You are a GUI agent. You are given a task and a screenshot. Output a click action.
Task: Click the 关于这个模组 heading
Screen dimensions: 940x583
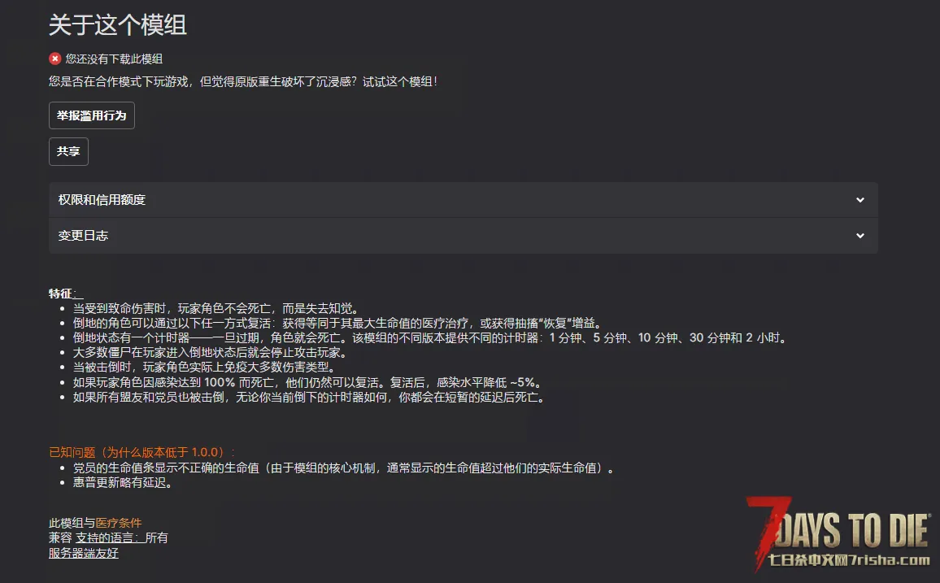tap(117, 25)
